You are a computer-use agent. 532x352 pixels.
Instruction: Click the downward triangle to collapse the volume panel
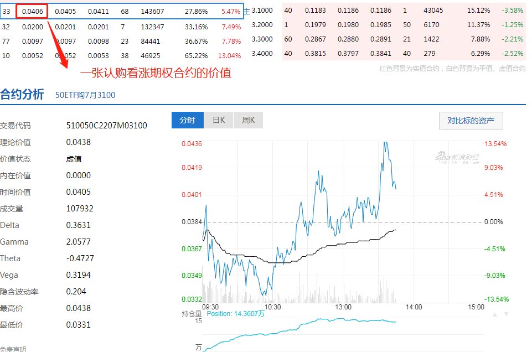(505, 314)
